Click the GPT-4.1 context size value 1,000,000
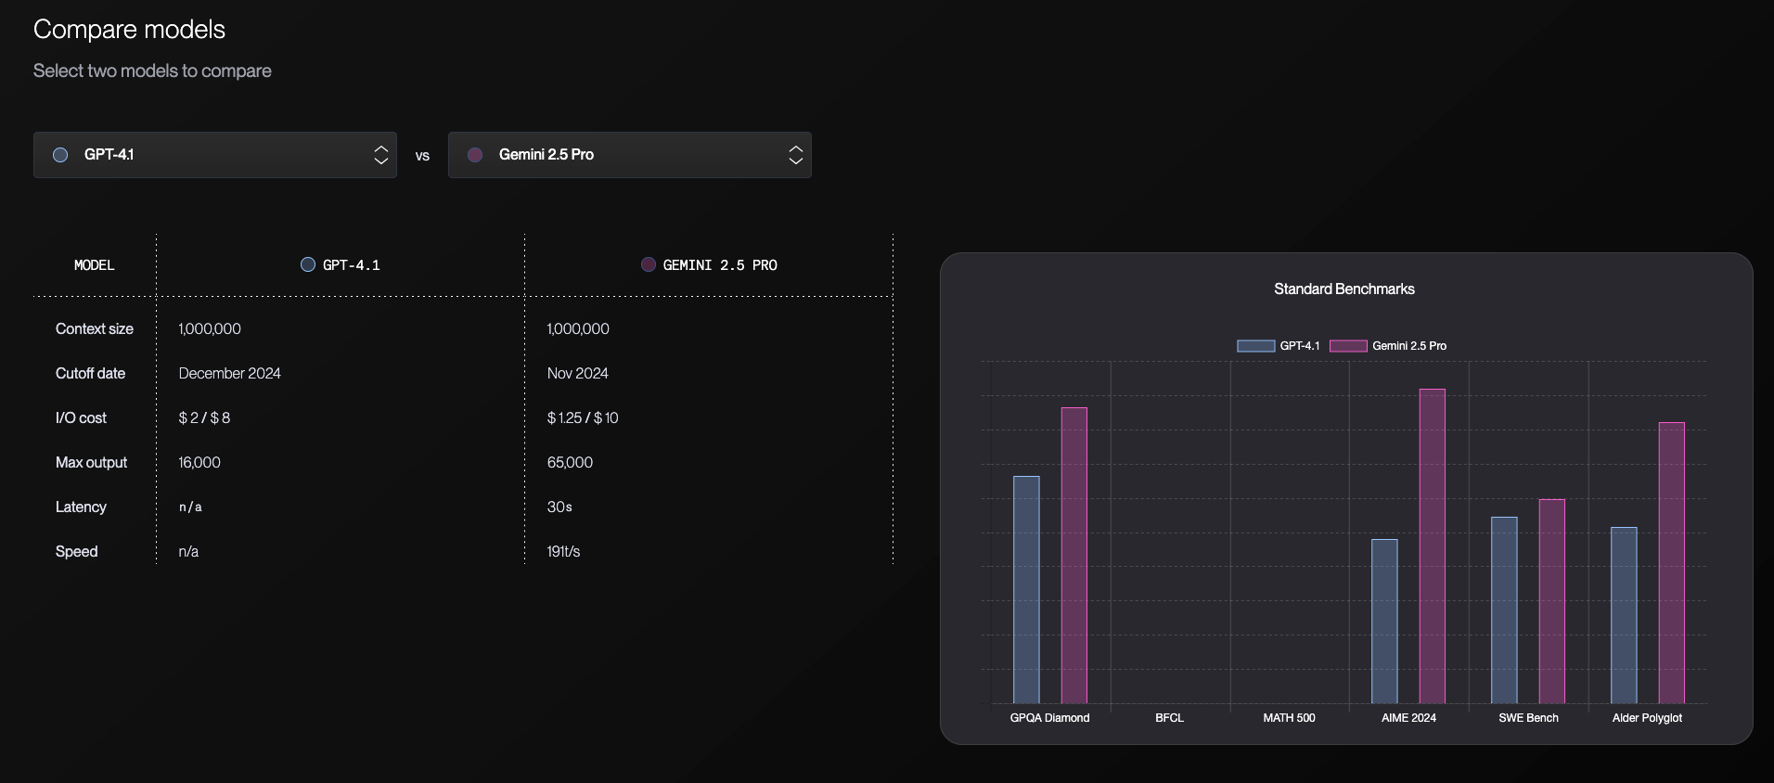This screenshot has width=1774, height=783. click(x=210, y=328)
